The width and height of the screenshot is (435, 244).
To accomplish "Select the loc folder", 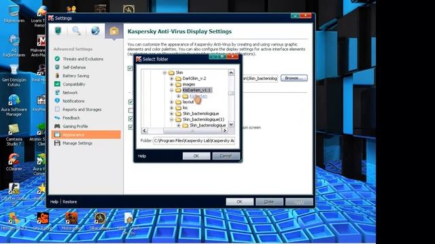I will pyautogui.click(x=185, y=108).
